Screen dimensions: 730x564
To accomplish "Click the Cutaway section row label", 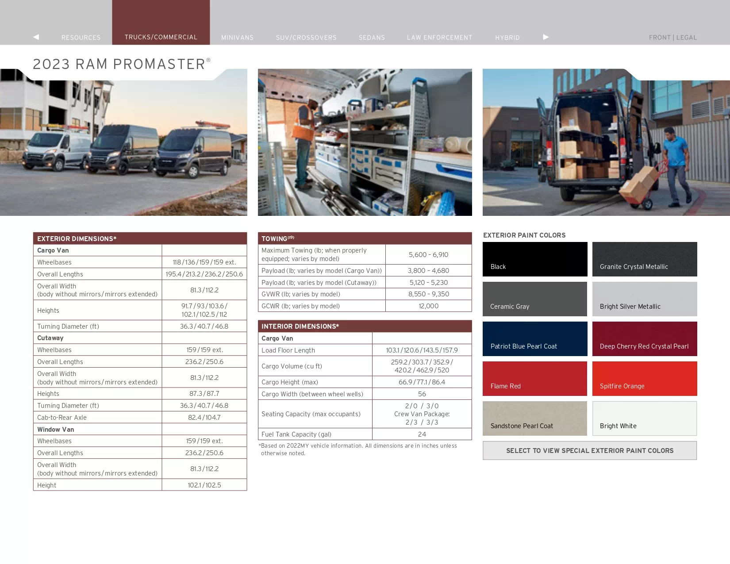I will pyautogui.click(x=50, y=338).
